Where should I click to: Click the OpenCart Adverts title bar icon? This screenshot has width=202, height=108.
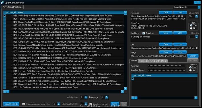[x=2, y=3]
